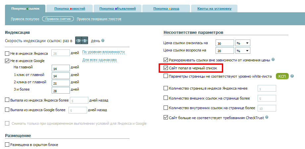305x149 pixels.
Task: Click 'Размещение' section heading
Action: 18,135
